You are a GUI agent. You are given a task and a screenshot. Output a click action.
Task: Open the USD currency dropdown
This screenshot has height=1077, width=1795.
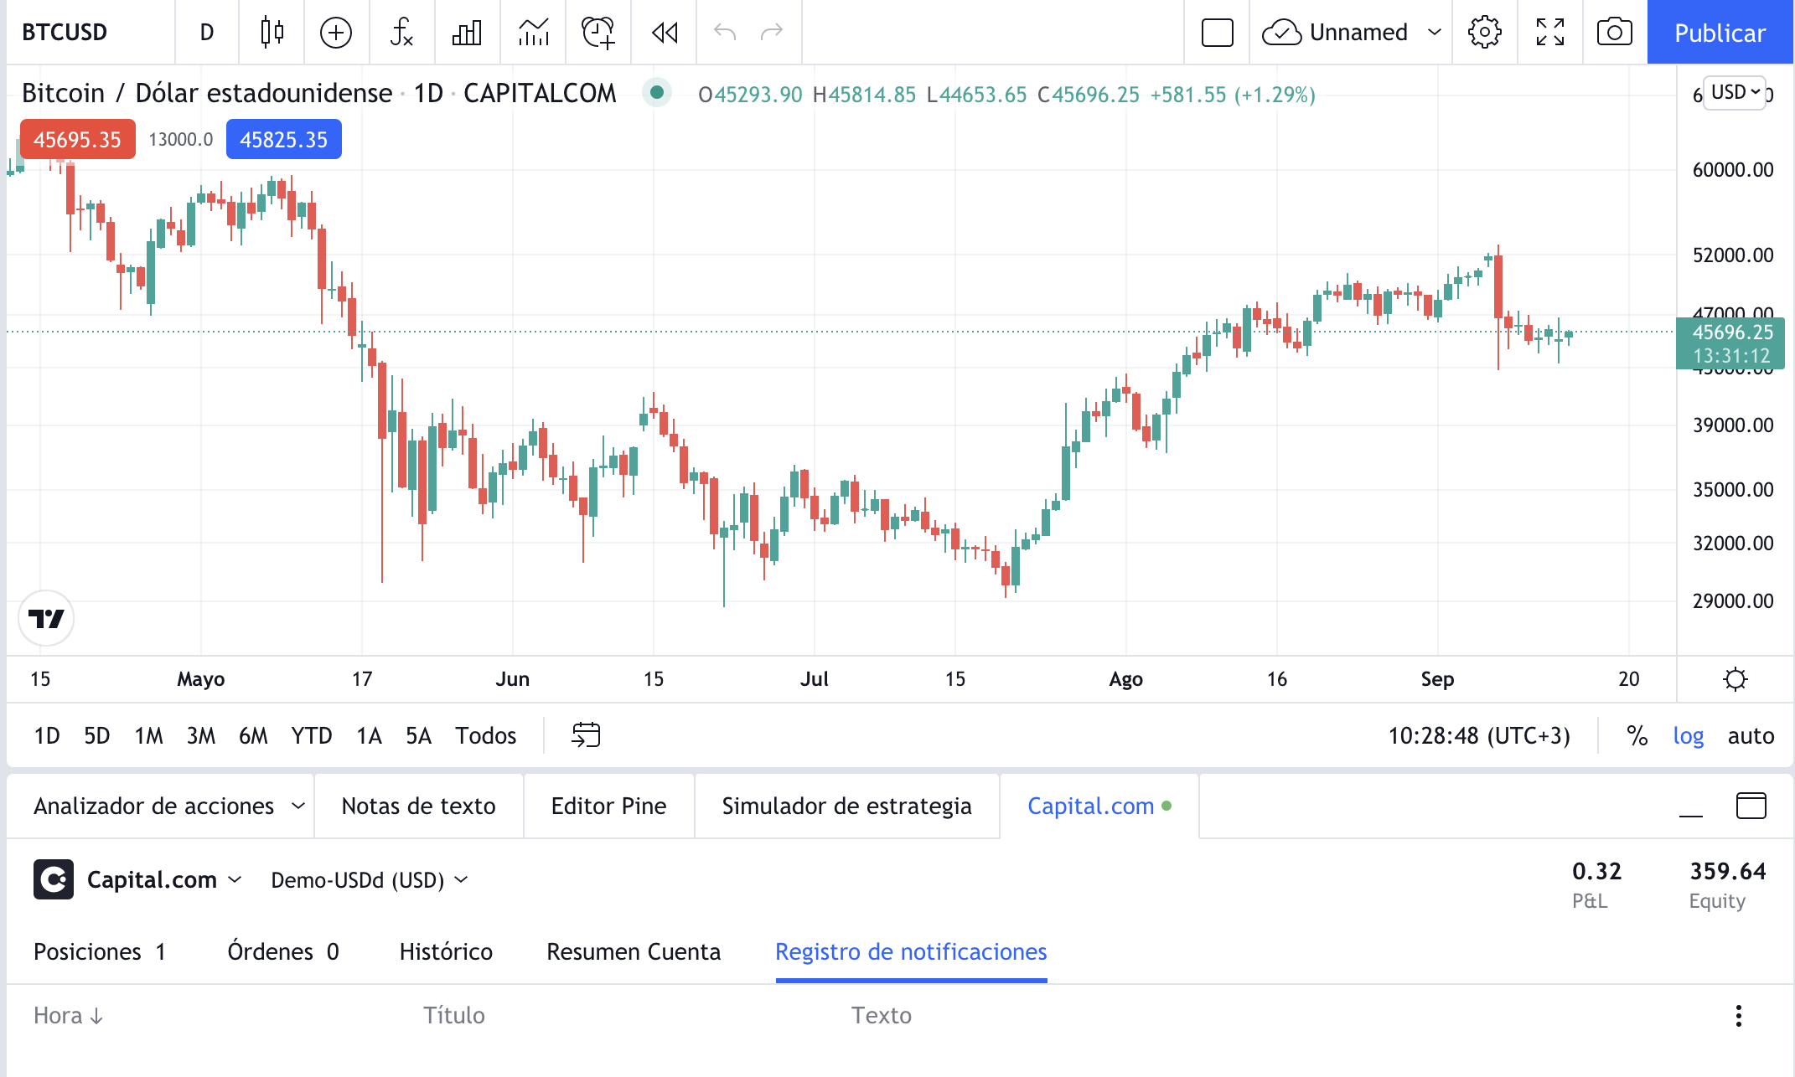pos(1735,92)
